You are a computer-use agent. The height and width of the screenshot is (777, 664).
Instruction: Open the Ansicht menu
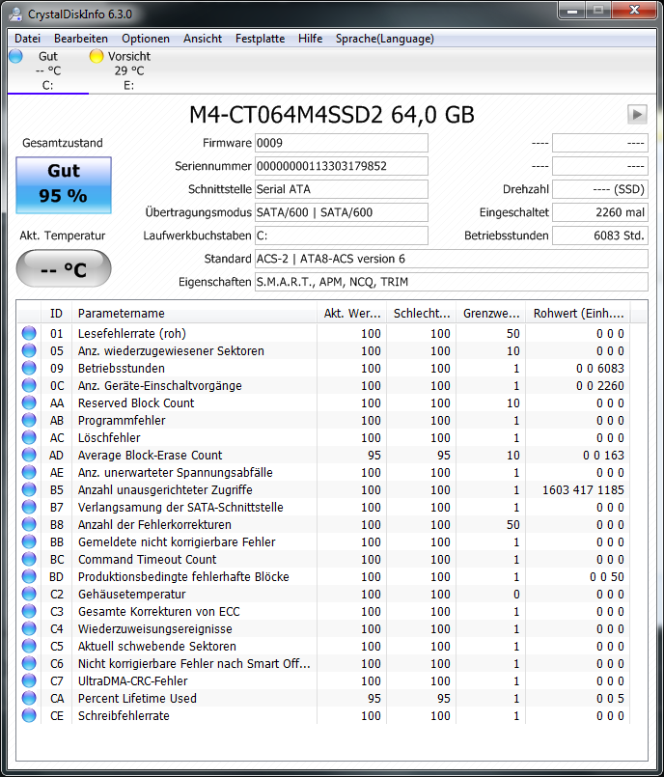pos(202,39)
